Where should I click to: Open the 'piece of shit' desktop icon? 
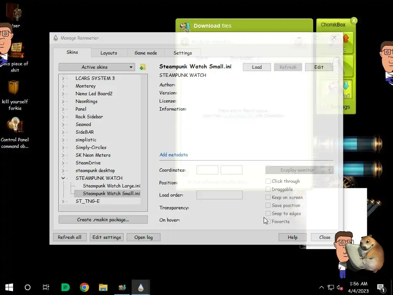click(x=15, y=58)
